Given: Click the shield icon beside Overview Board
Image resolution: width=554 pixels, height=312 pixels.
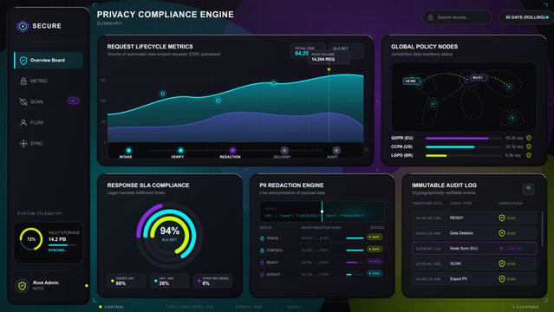Looking at the screenshot, I should (x=23, y=61).
